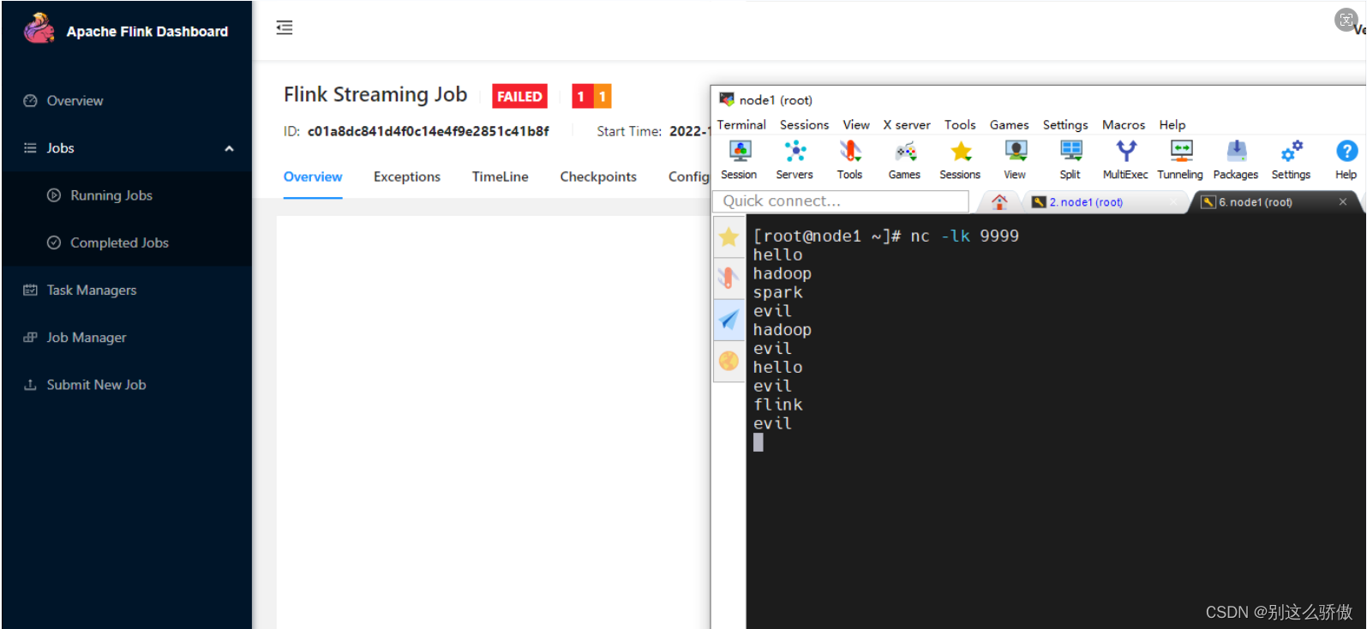Open the Terminal menu in MobaXterm
The height and width of the screenshot is (629, 1367).
741,125
